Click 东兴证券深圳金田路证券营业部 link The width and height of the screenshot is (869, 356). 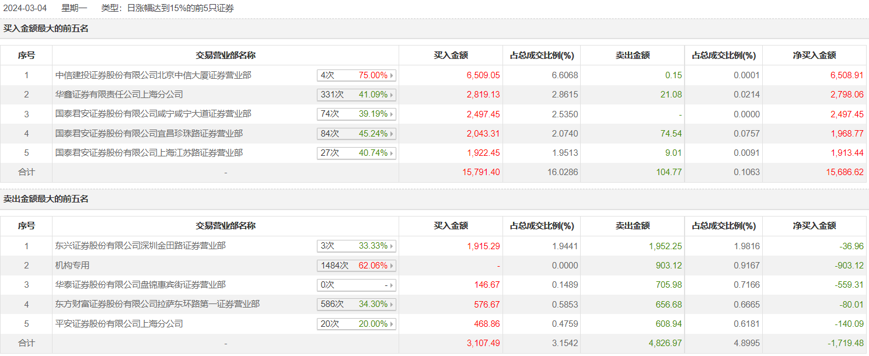click(x=141, y=246)
